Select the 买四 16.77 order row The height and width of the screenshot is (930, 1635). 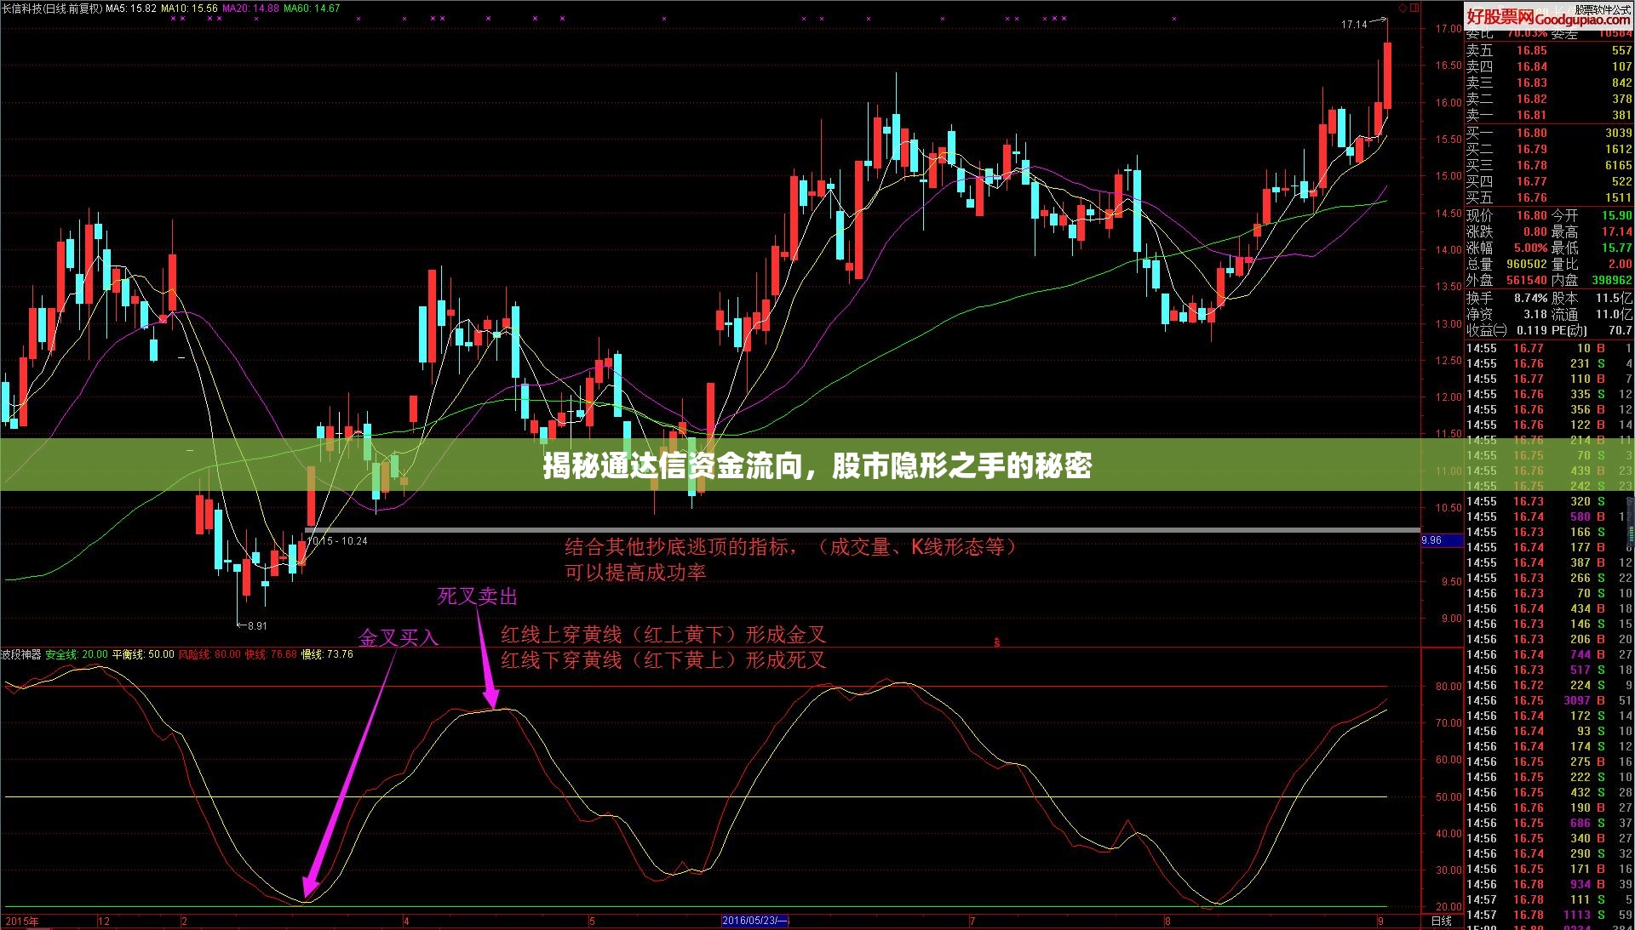(x=1549, y=182)
